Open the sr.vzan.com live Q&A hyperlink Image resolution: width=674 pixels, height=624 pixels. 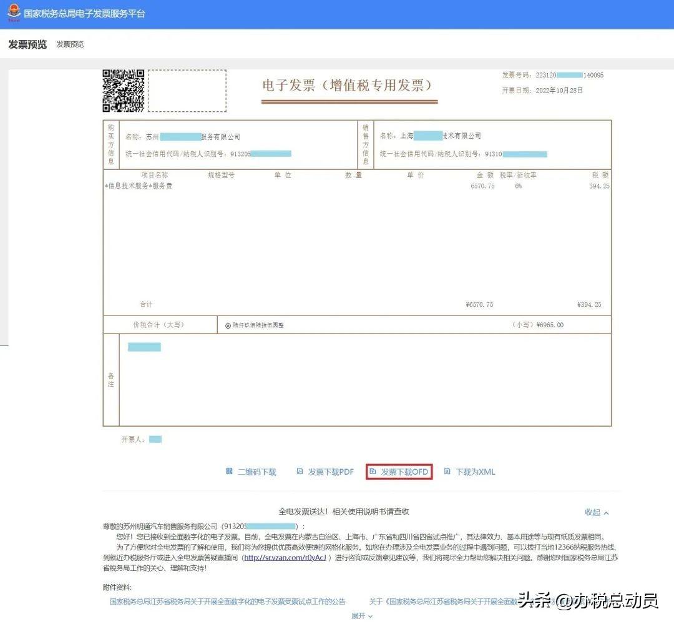tap(285, 558)
